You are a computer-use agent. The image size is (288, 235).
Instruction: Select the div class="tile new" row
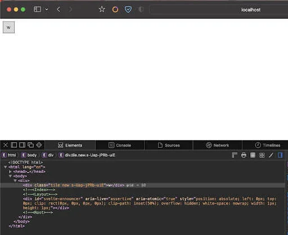click(142, 185)
